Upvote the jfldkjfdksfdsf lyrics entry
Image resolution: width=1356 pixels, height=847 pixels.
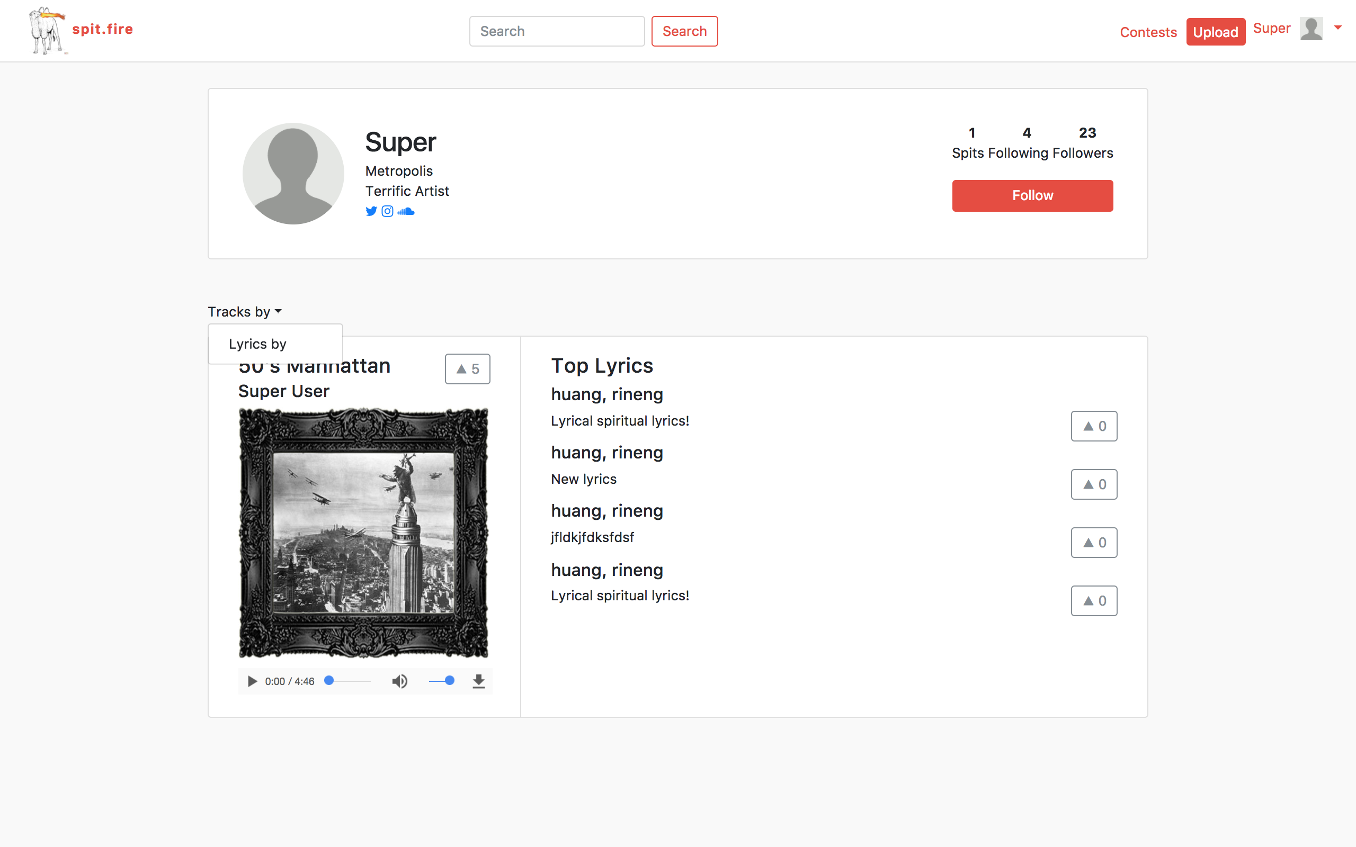click(1093, 542)
